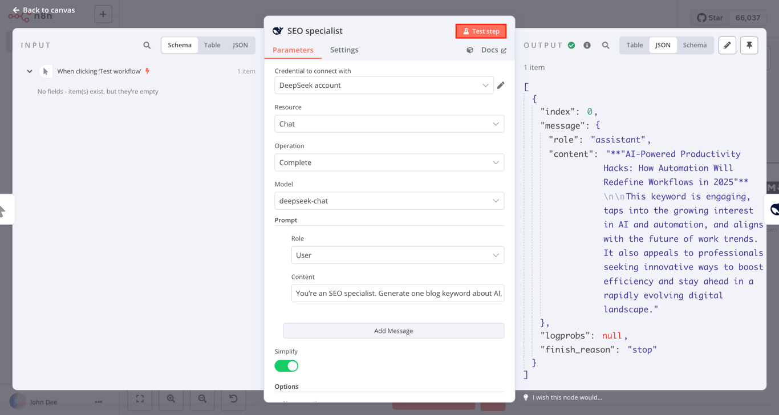Edit the DeepSeek credential via the pencil icon

click(501, 85)
